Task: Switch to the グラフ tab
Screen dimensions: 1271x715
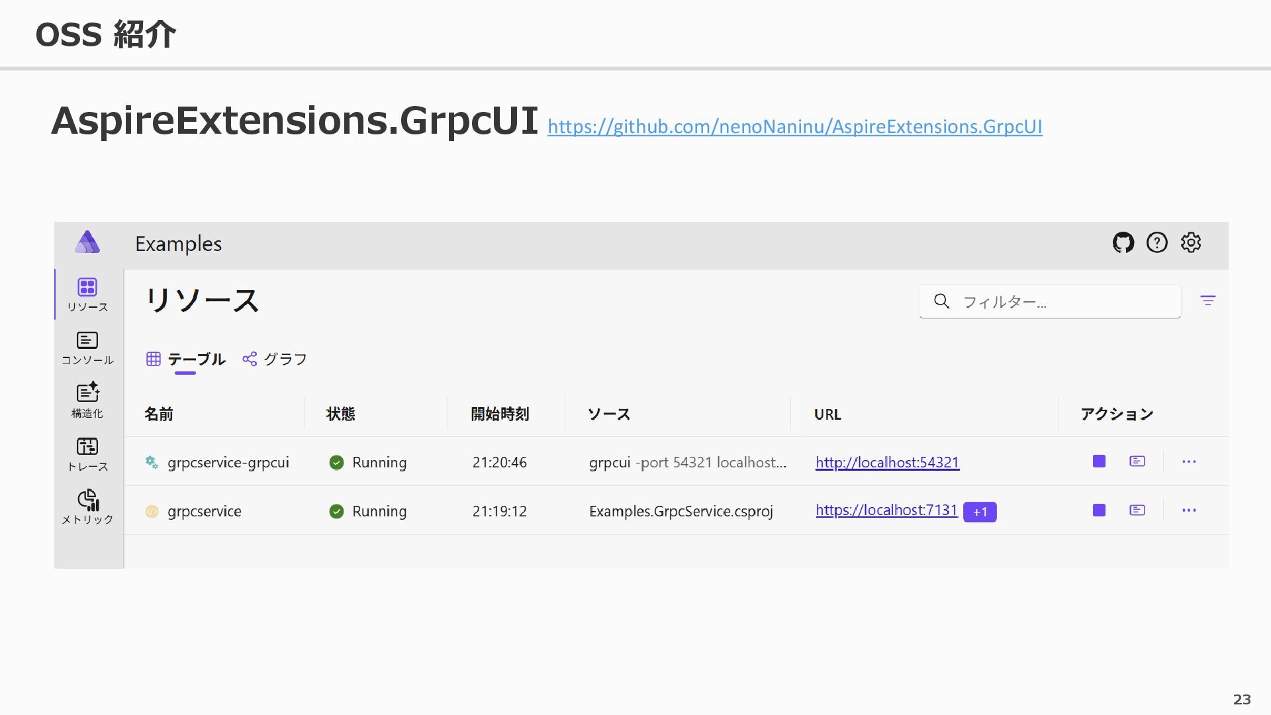Action: tap(275, 359)
